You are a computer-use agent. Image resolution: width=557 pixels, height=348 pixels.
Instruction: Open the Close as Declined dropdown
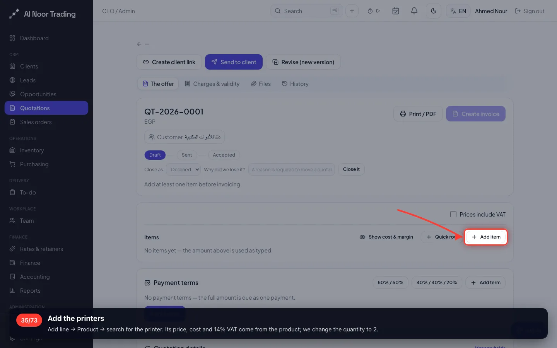[x=183, y=169]
